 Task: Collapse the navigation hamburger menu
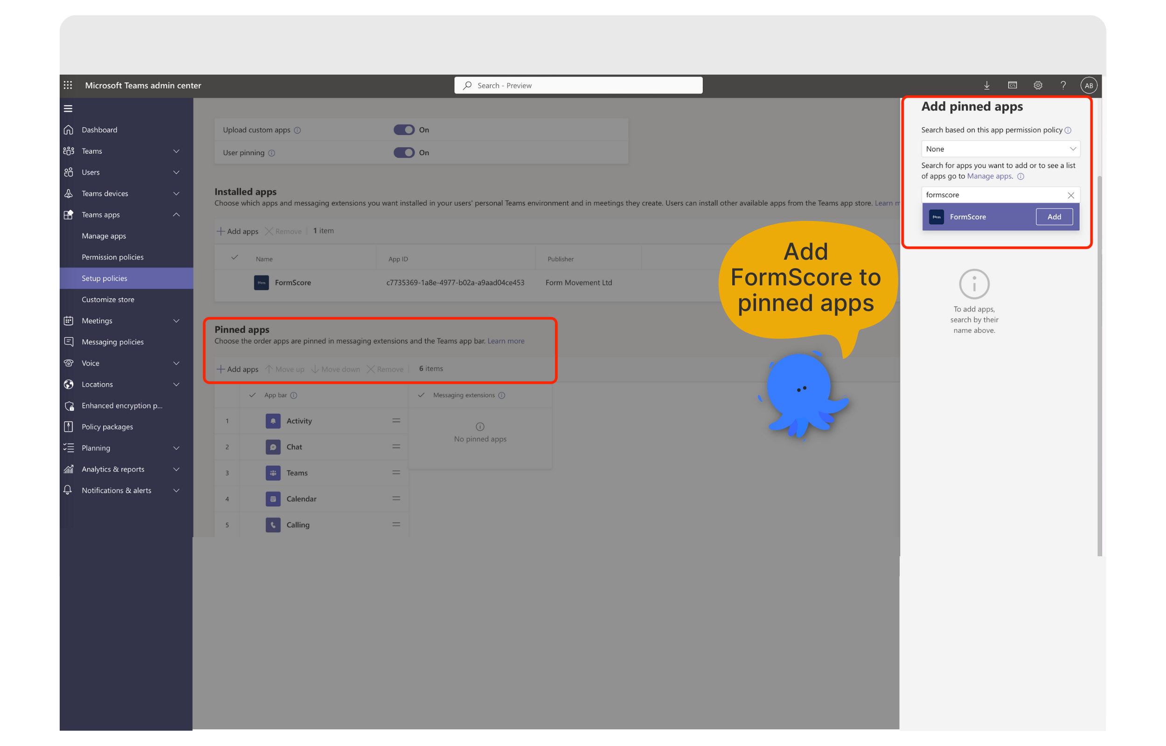68,109
